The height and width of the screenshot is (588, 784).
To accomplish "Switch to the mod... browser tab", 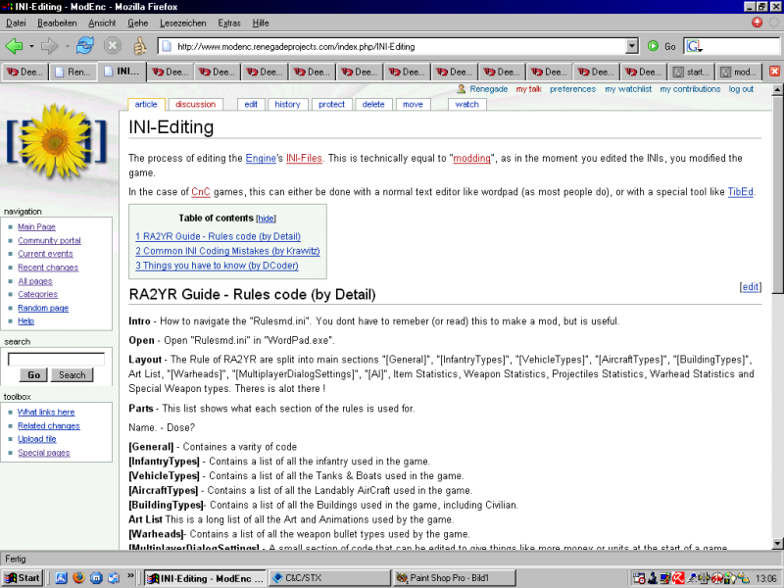I will (739, 72).
